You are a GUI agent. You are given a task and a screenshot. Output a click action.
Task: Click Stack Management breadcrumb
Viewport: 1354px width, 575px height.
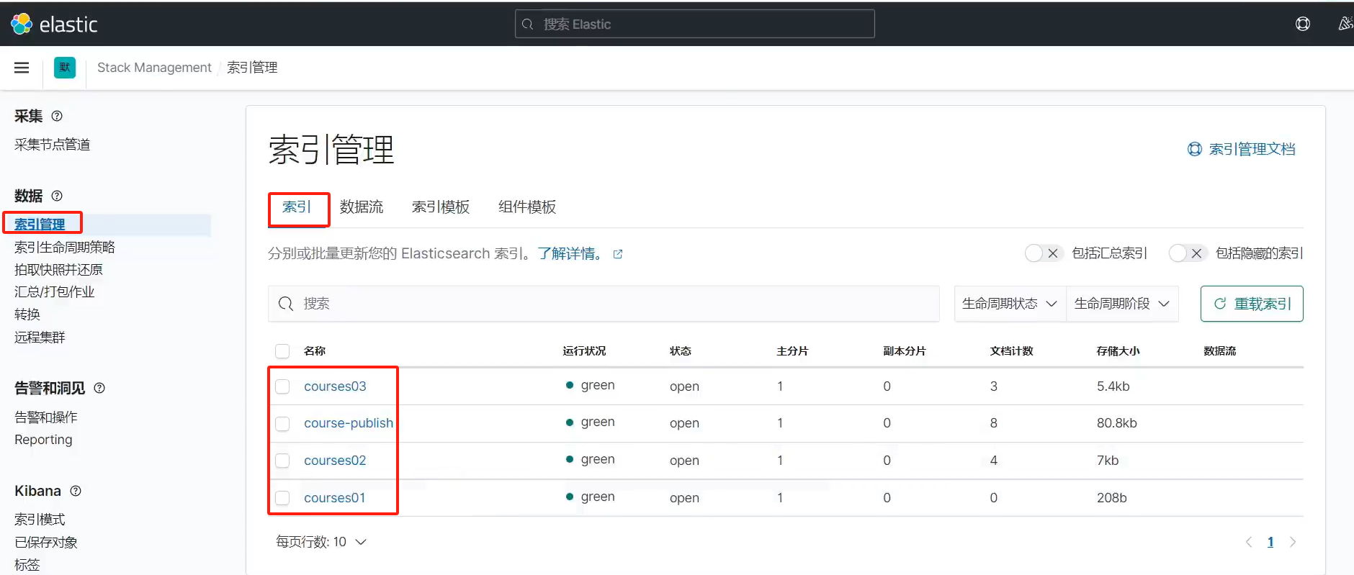[154, 68]
